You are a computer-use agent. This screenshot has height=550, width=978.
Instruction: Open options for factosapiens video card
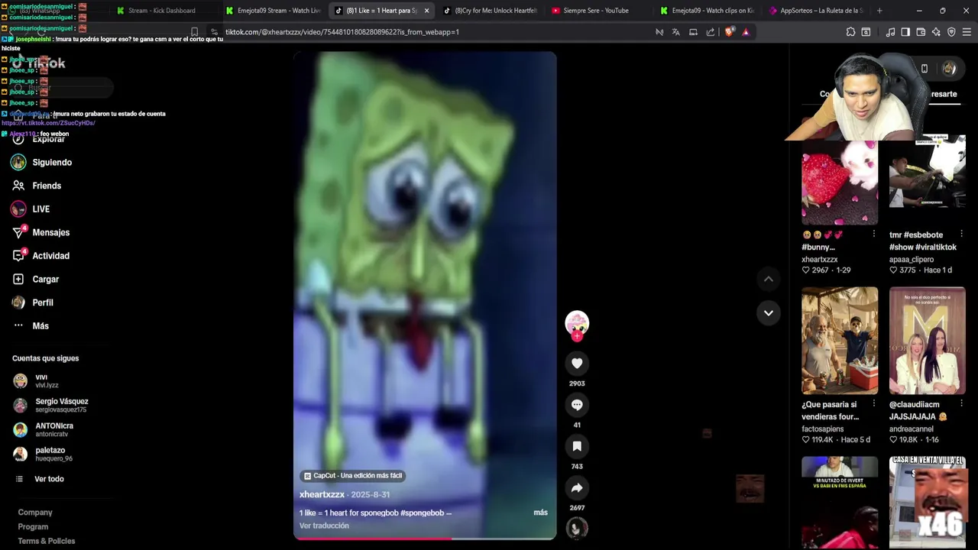point(873,404)
